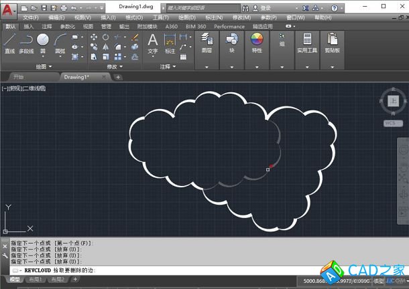Open the 块 (Block) panel icon
This screenshot has height=289, width=409.
(232, 40)
